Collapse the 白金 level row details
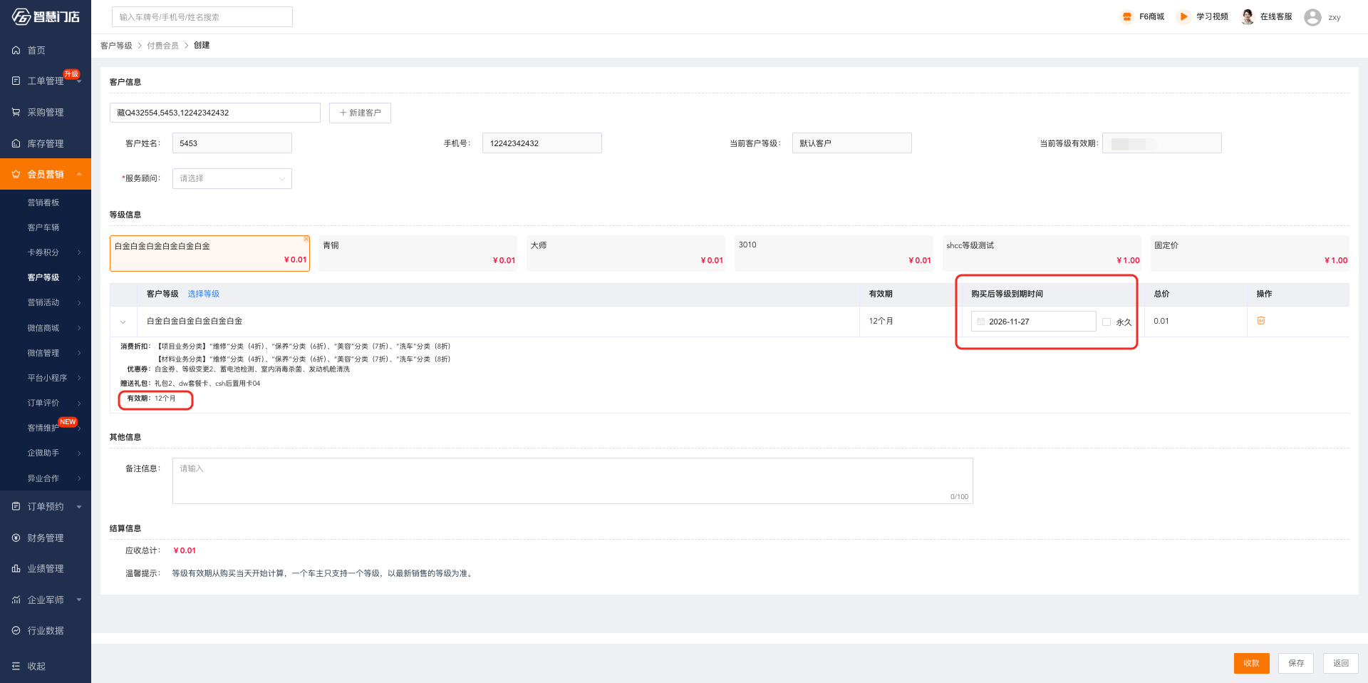The width and height of the screenshot is (1368, 683). (123, 322)
